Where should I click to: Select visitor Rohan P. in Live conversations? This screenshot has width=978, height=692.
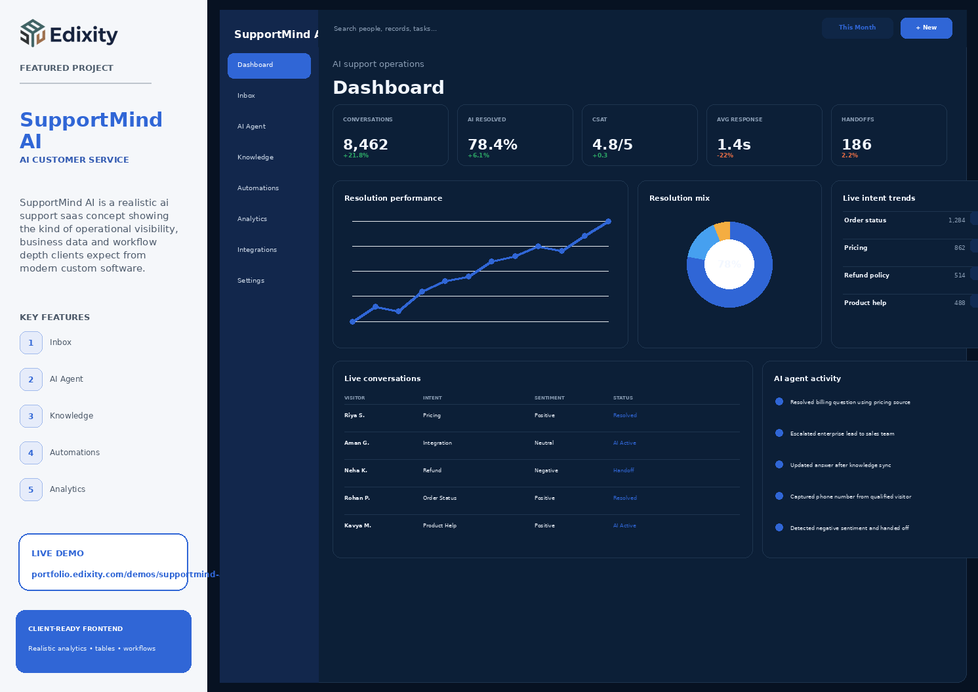click(x=357, y=498)
